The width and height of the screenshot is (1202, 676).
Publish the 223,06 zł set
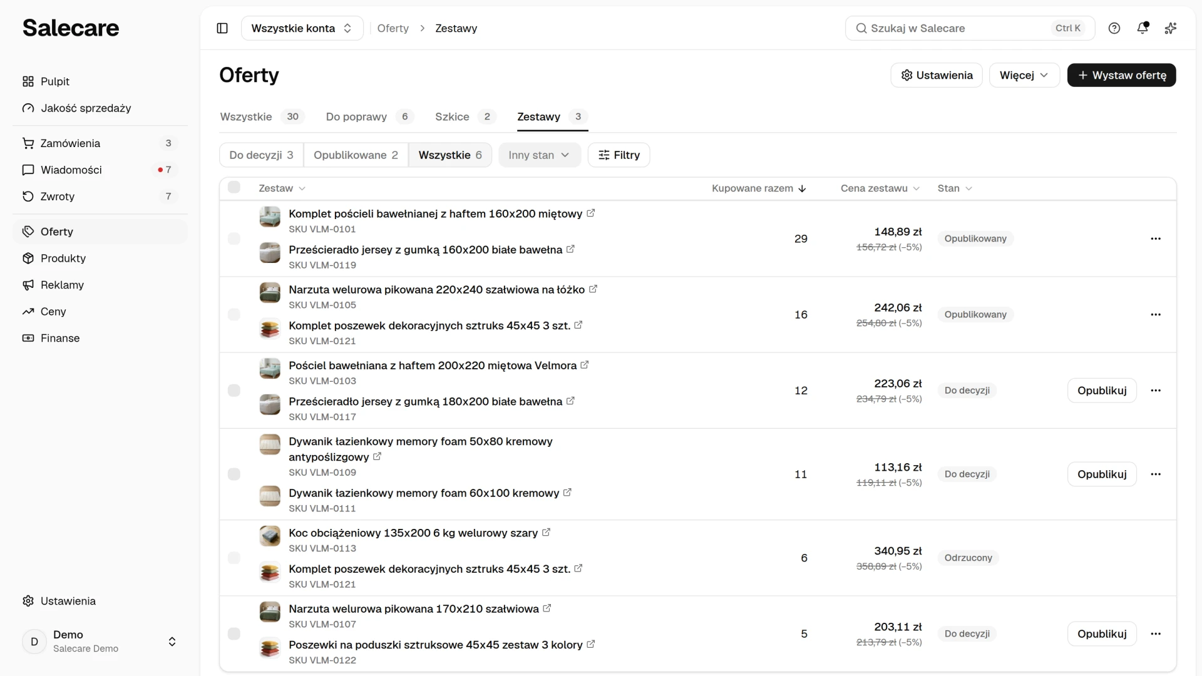(x=1102, y=391)
